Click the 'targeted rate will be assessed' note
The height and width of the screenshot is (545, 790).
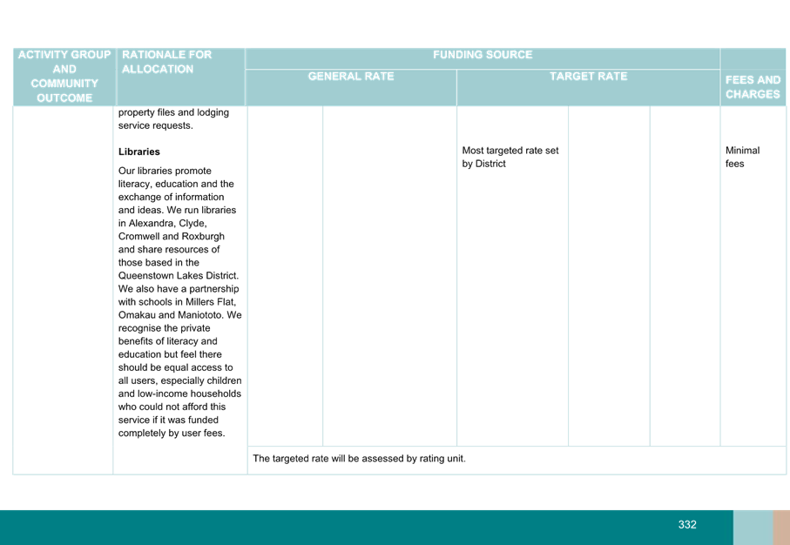[359, 459]
